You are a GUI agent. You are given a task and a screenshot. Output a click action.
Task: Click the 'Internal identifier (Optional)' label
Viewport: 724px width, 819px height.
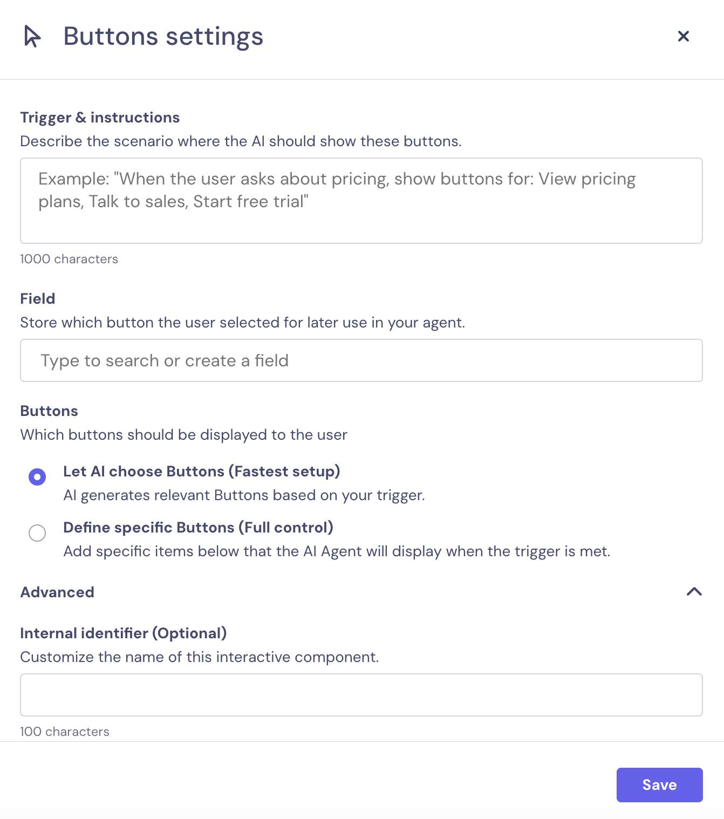[123, 633]
